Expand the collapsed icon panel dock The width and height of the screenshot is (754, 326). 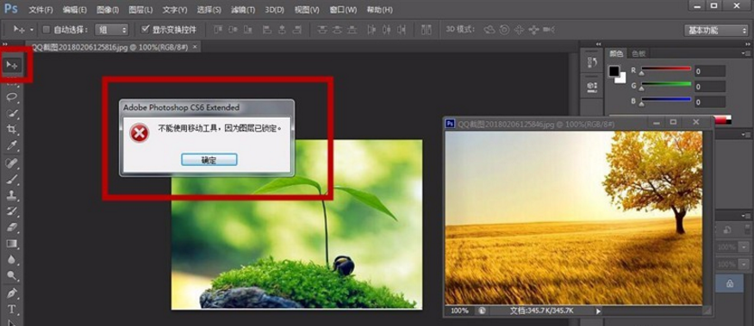click(598, 44)
